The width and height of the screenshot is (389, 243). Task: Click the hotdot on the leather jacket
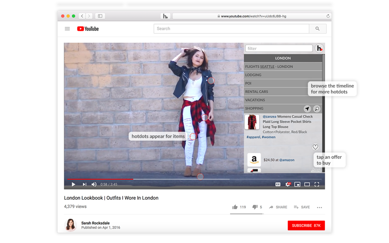211,81
